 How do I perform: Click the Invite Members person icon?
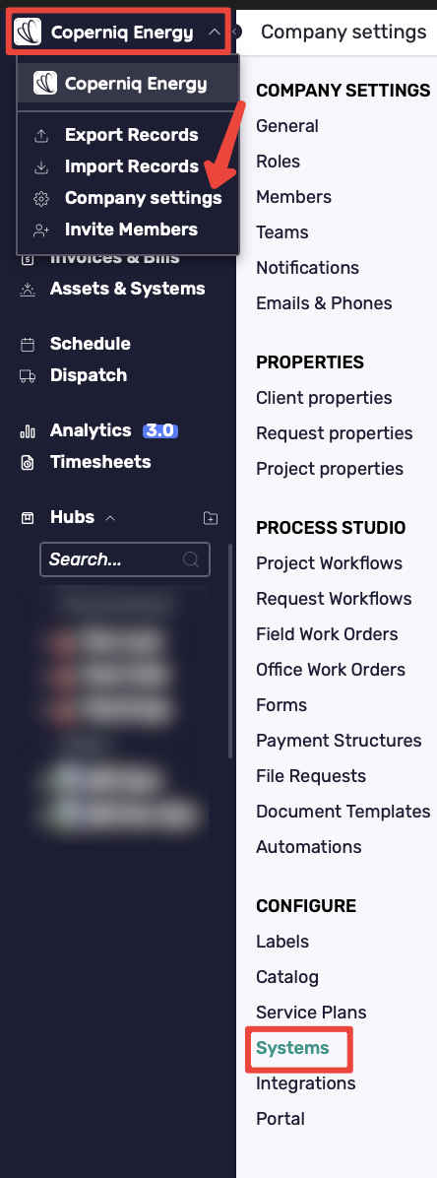tap(41, 229)
